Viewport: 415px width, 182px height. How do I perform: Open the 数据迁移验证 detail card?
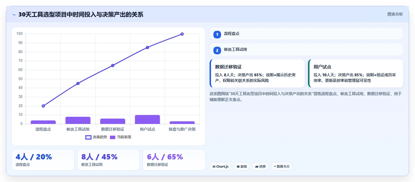[x=257, y=73]
